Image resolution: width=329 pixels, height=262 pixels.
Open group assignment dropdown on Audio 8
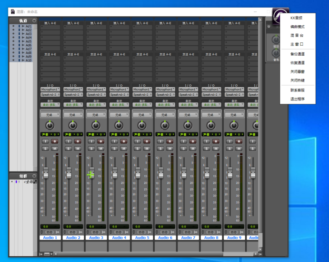coord(211,115)
